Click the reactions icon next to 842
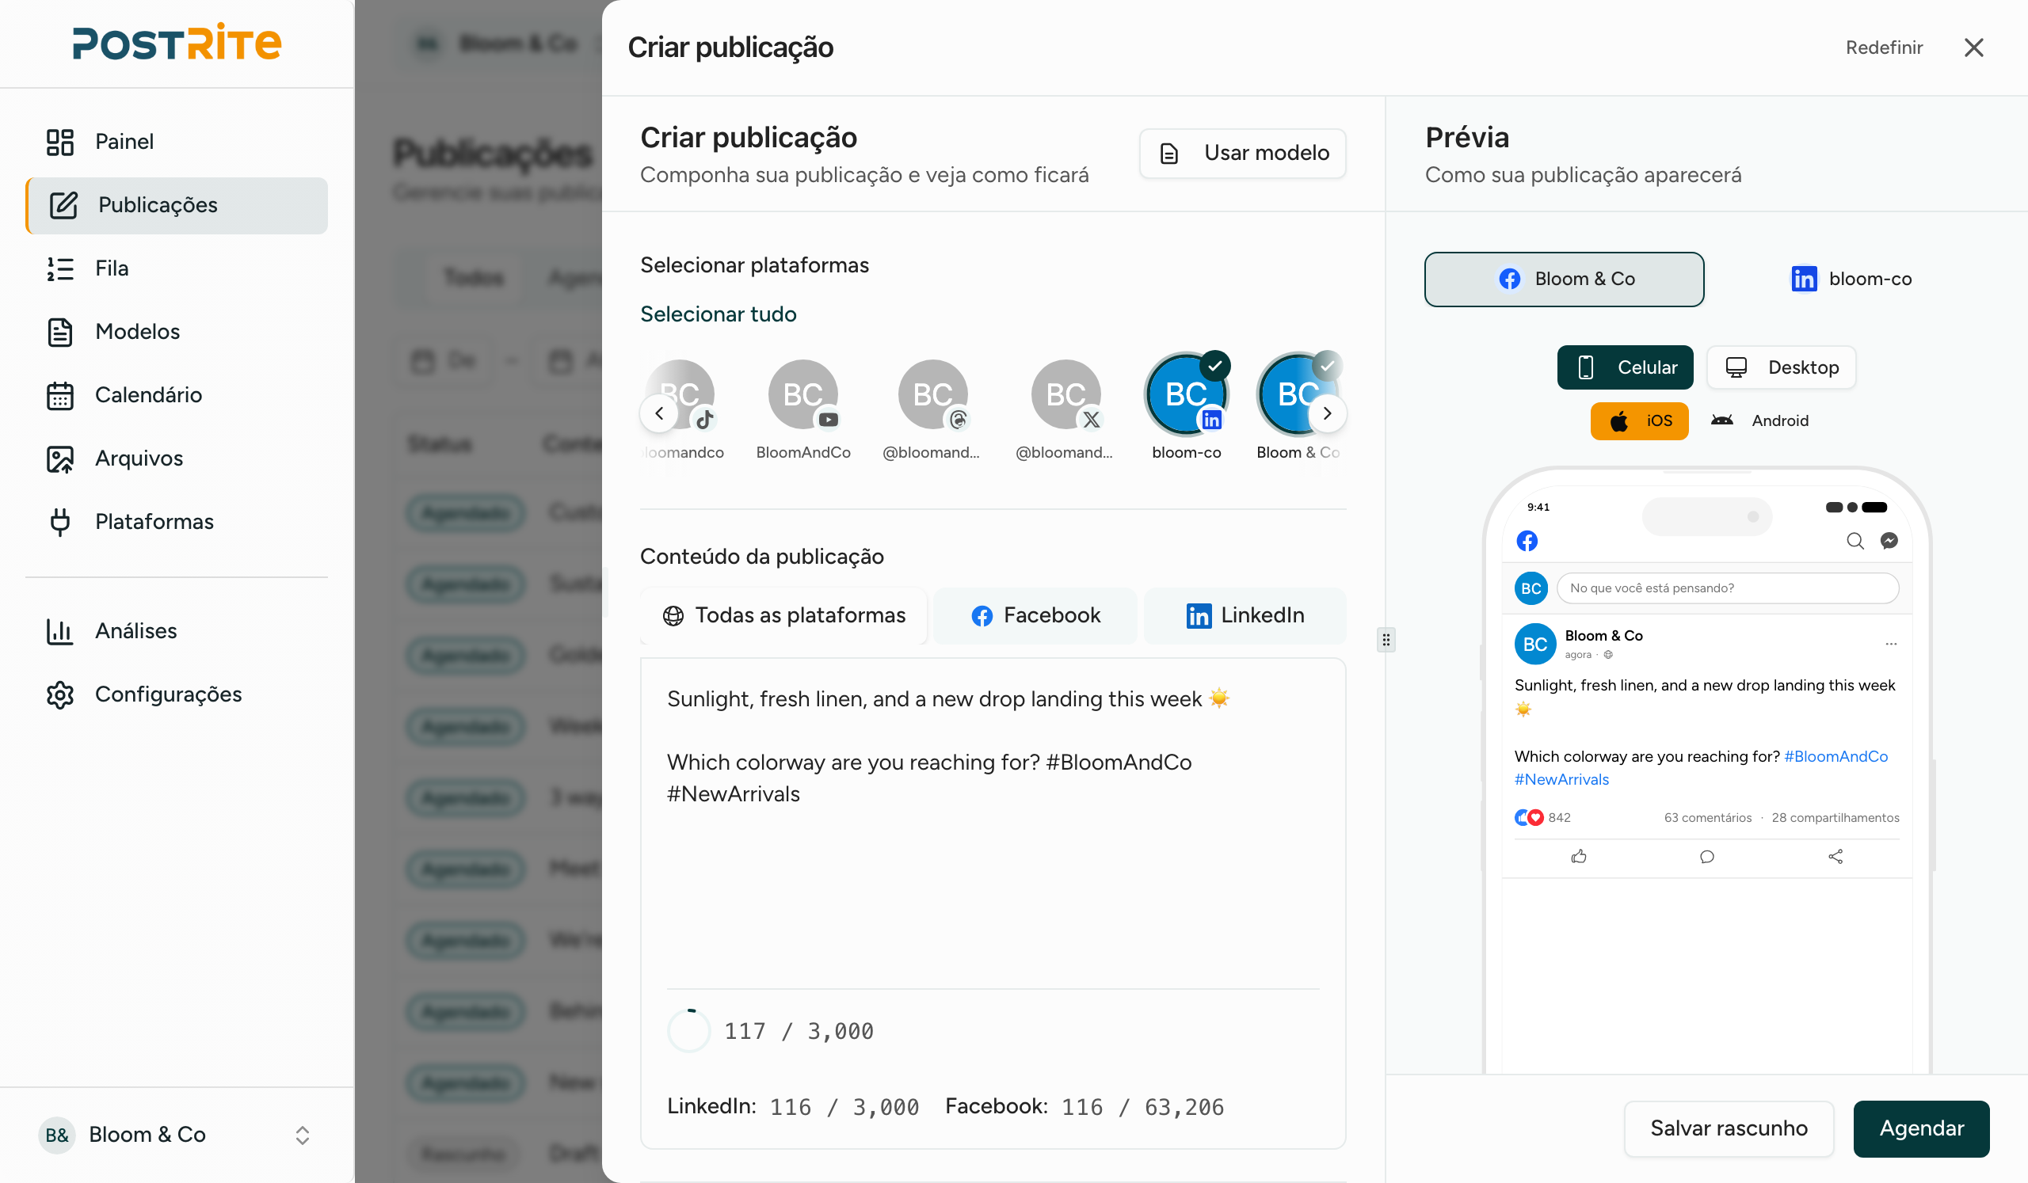Image resolution: width=2028 pixels, height=1183 pixels. coord(1528,817)
